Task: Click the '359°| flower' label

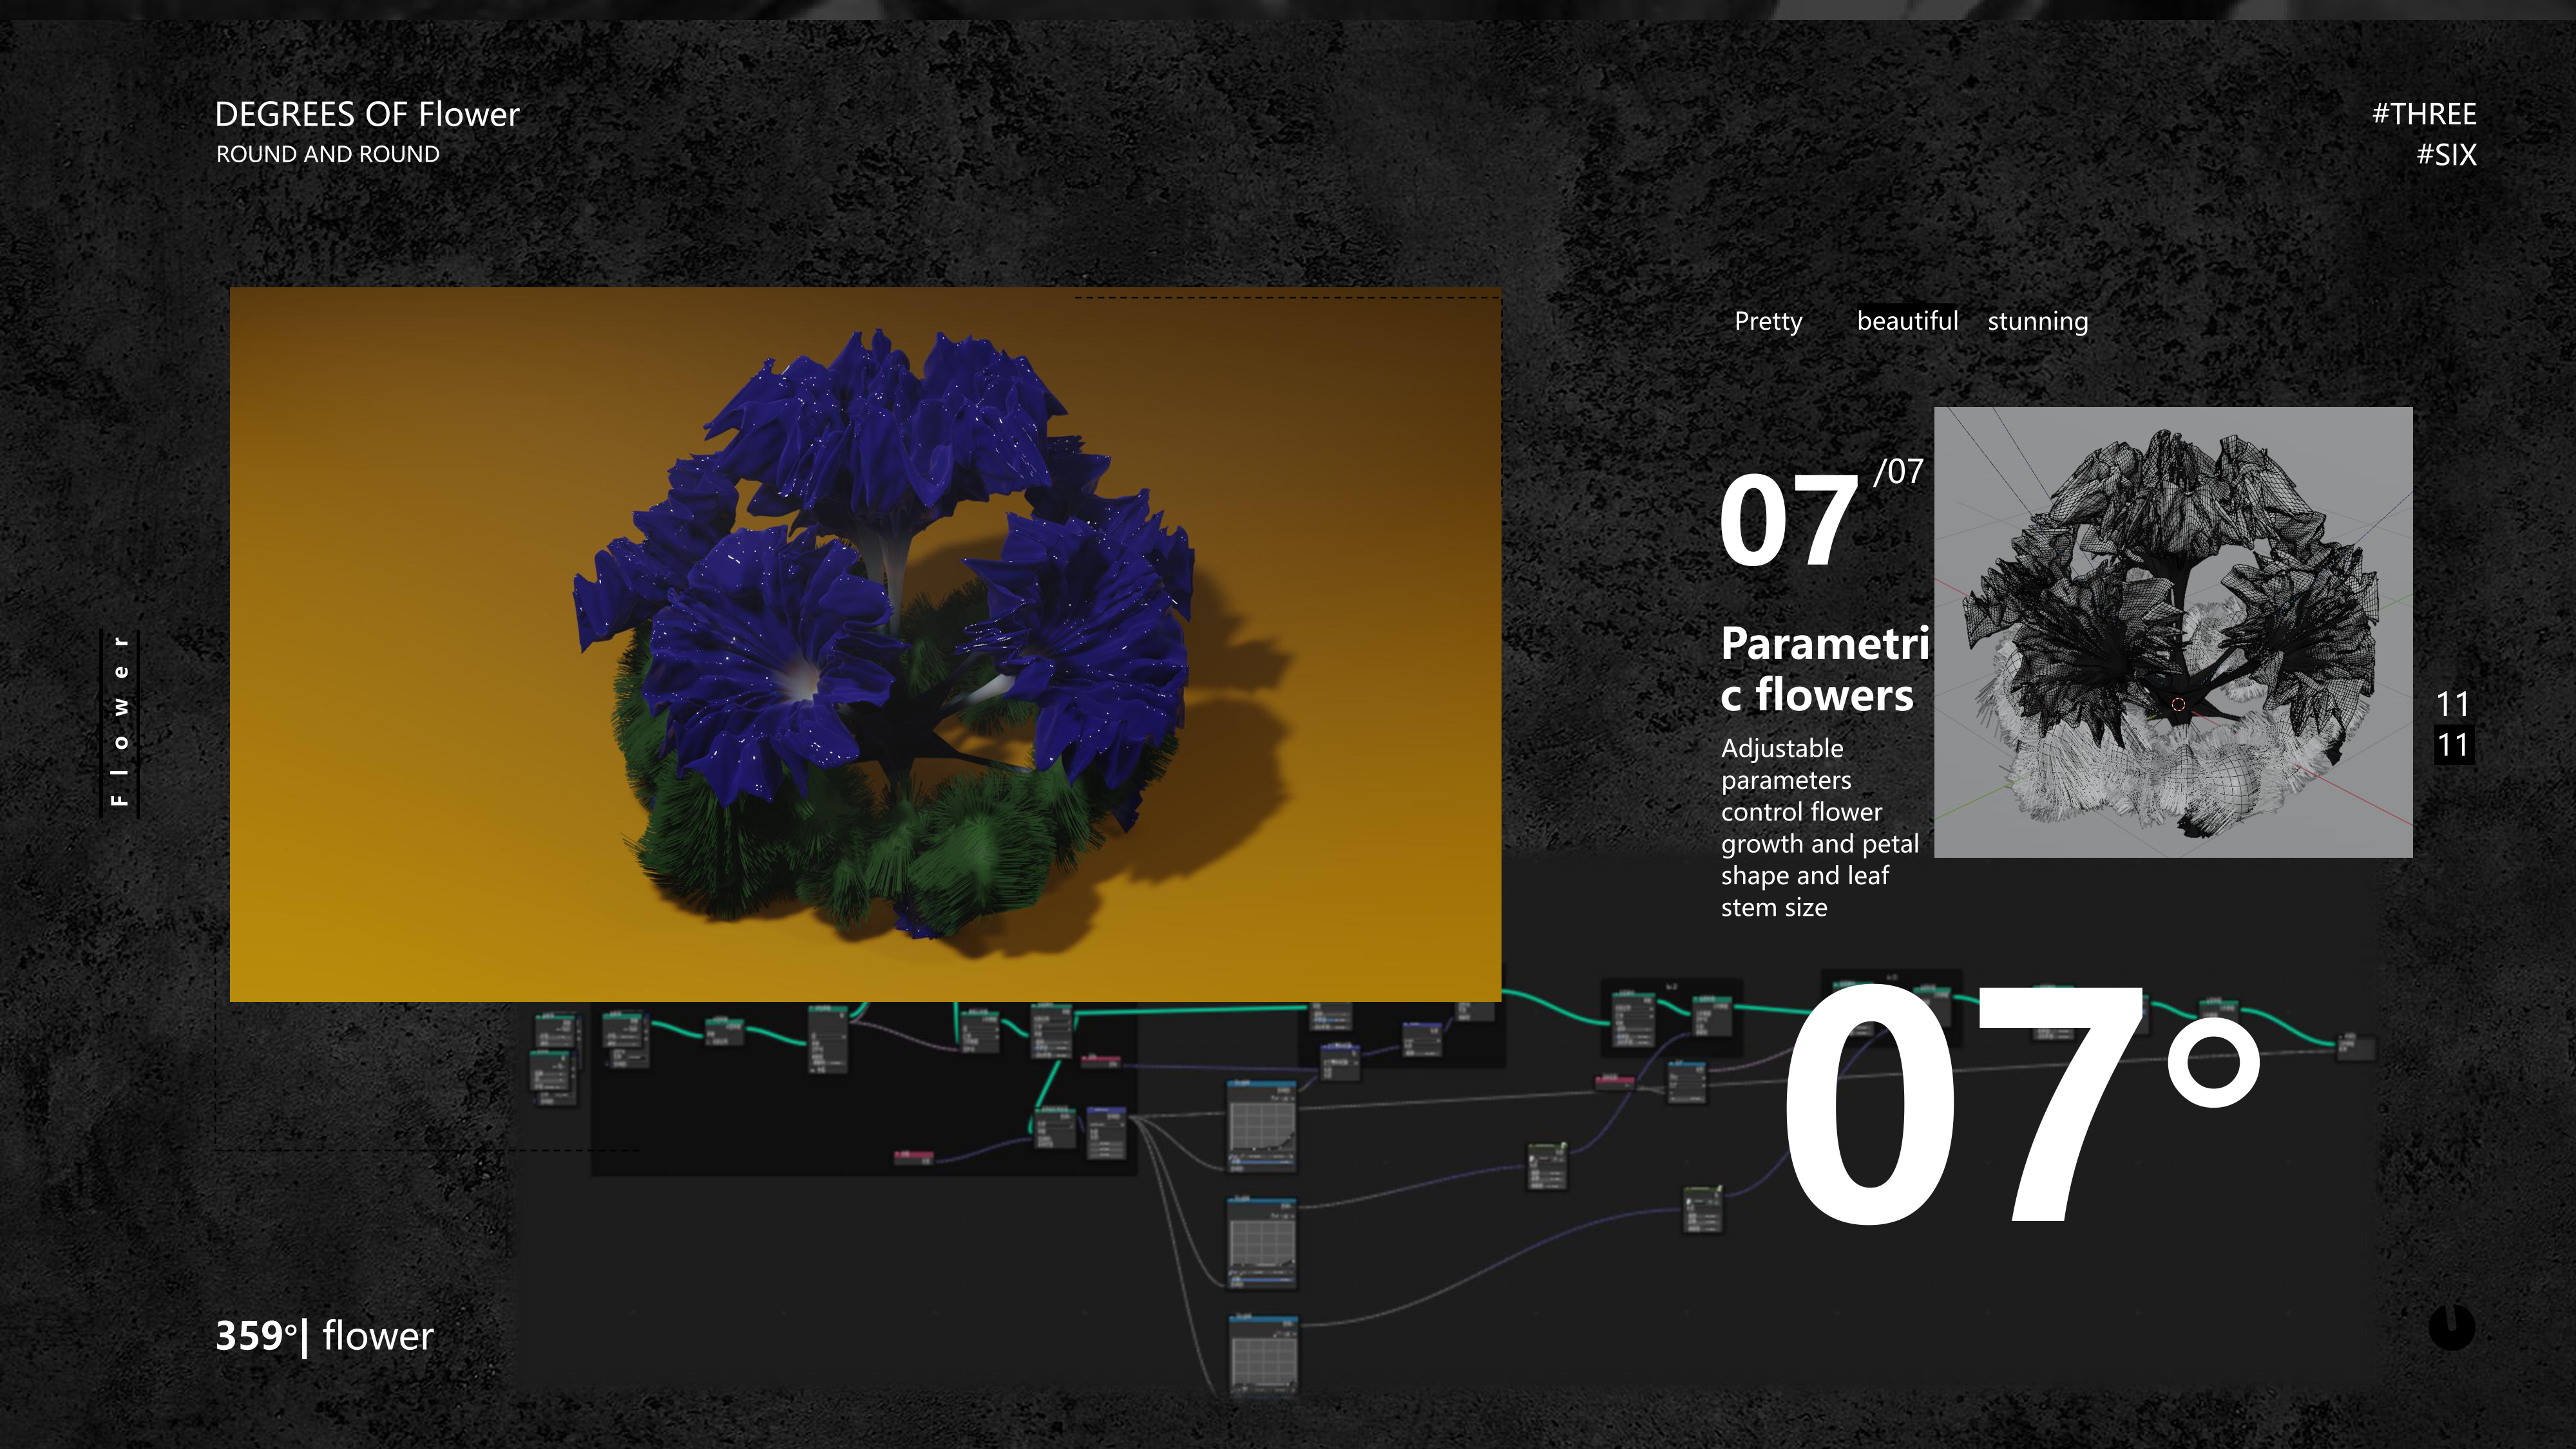Action: (x=325, y=1335)
